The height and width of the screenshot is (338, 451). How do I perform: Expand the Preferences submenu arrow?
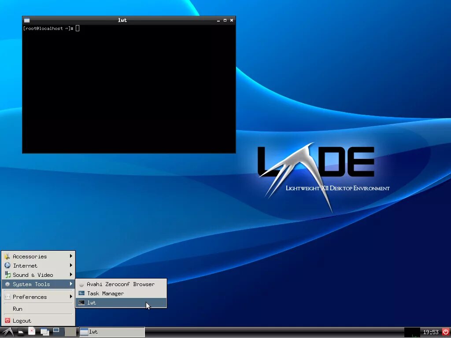click(71, 296)
